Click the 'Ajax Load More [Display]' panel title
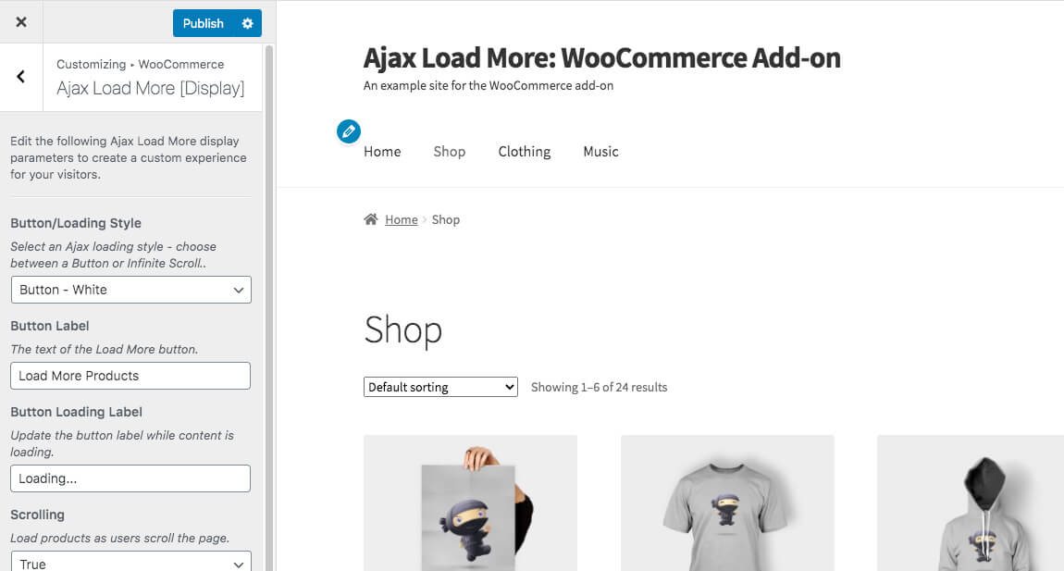The image size is (1064, 571). pyautogui.click(x=151, y=88)
